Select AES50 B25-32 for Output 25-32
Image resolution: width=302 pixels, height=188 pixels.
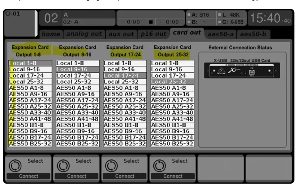point(172,144)
